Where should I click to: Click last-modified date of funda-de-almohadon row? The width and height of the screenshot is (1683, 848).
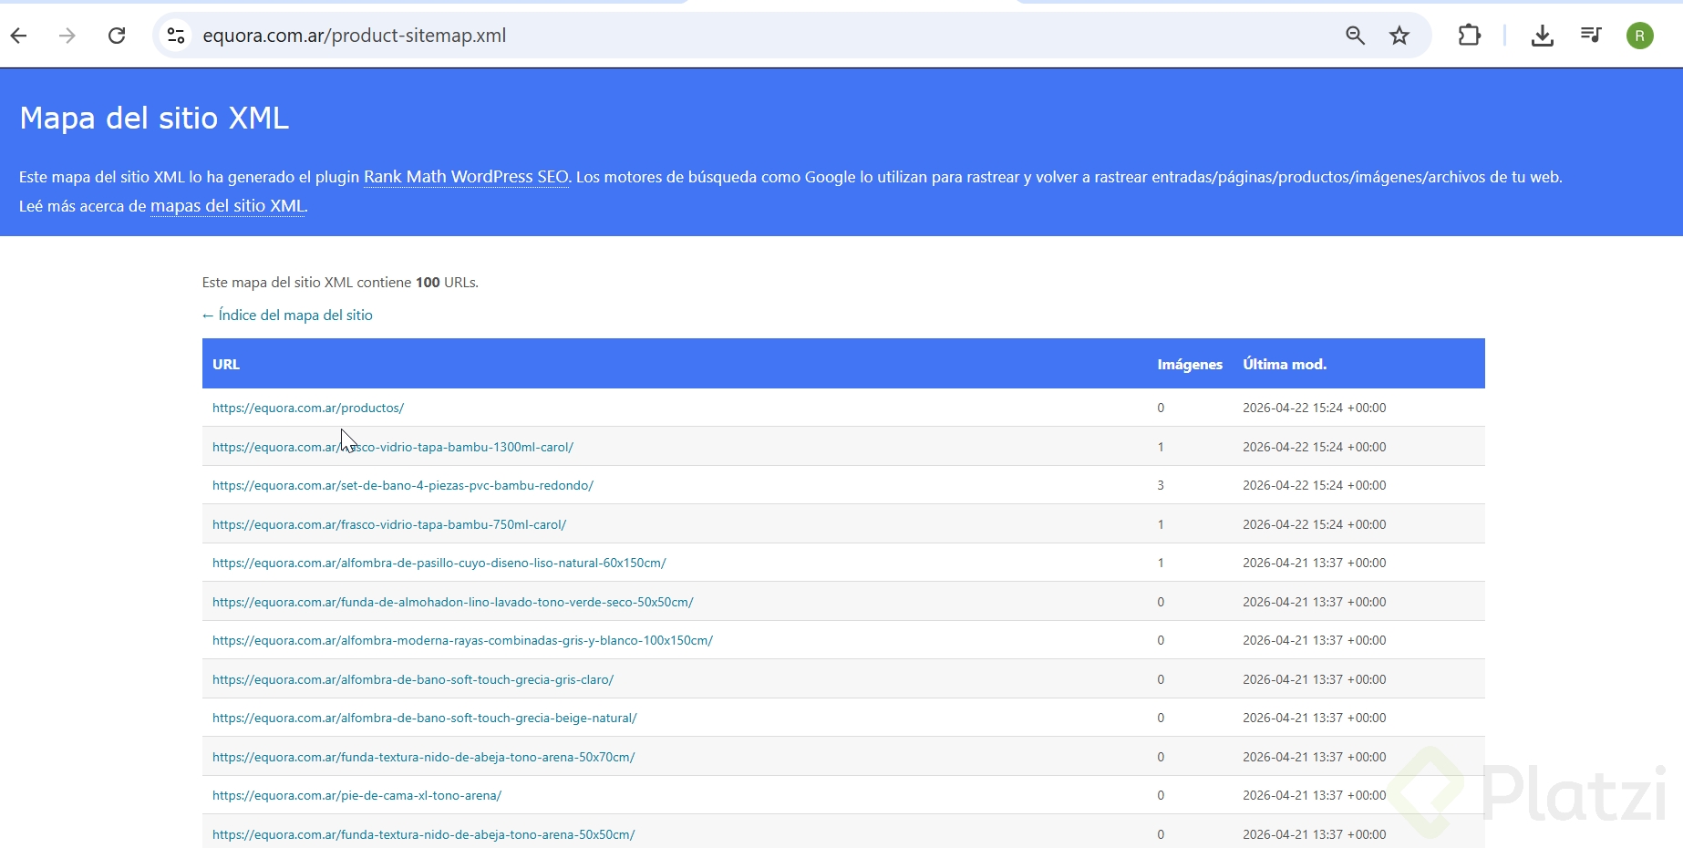[1315, 602]
